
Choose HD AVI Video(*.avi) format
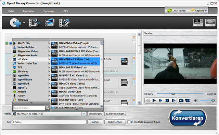pos(75,94)
